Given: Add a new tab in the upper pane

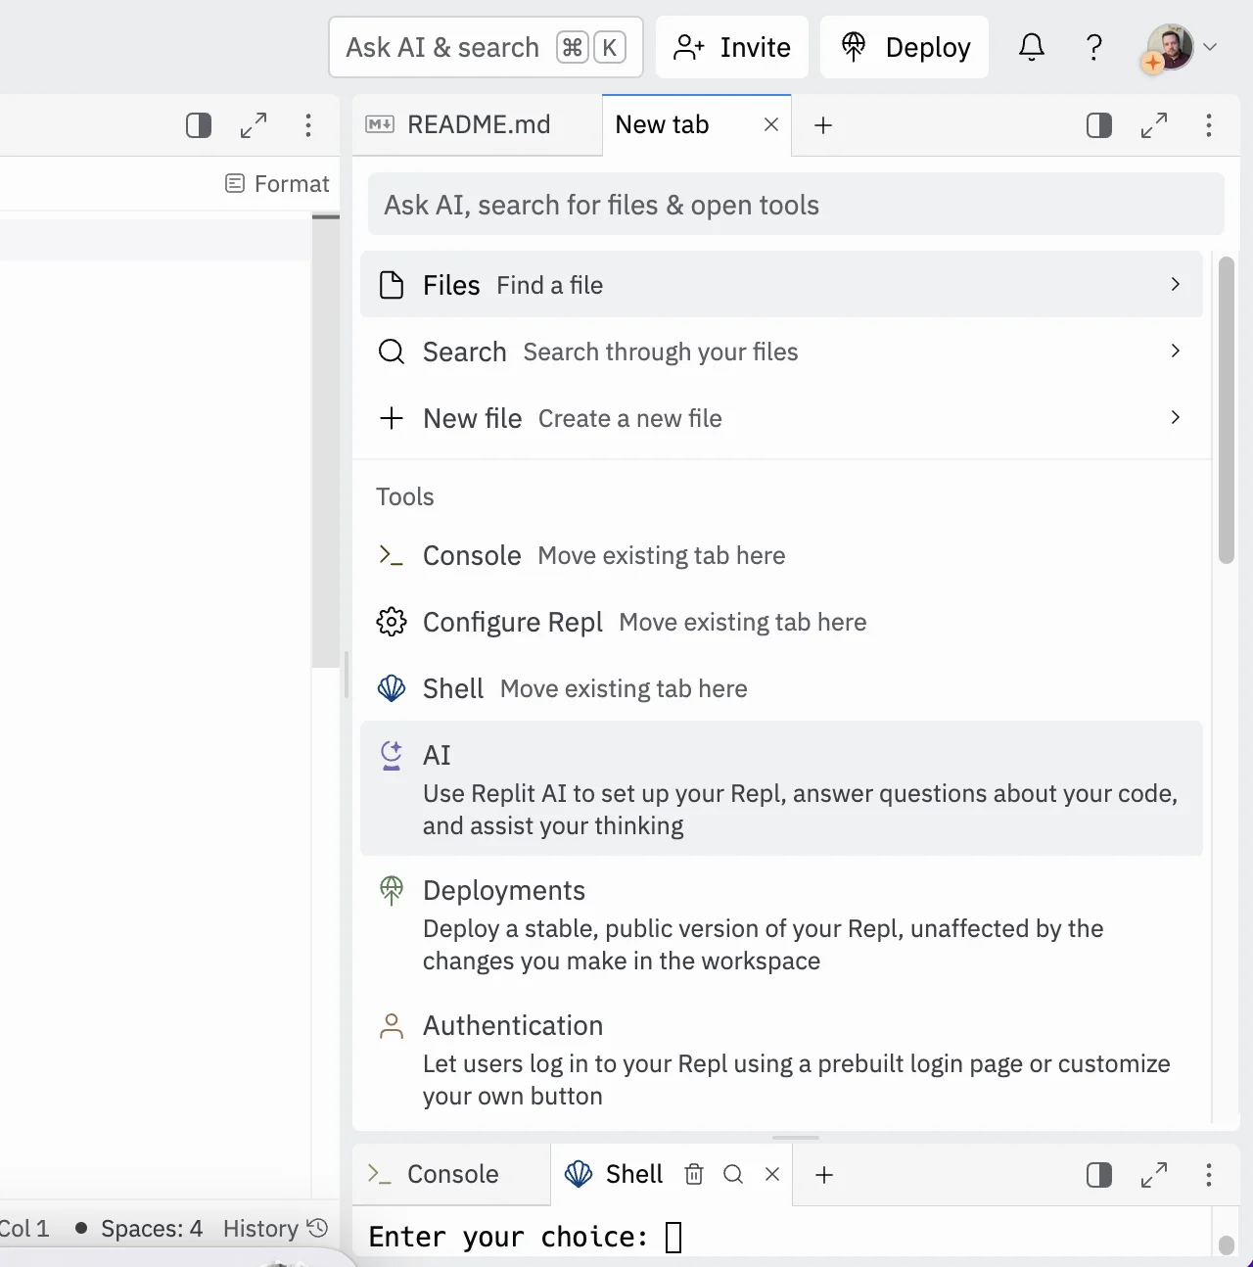Looking at the screenshot, I should pyautogui.click(x=823, y=125).
